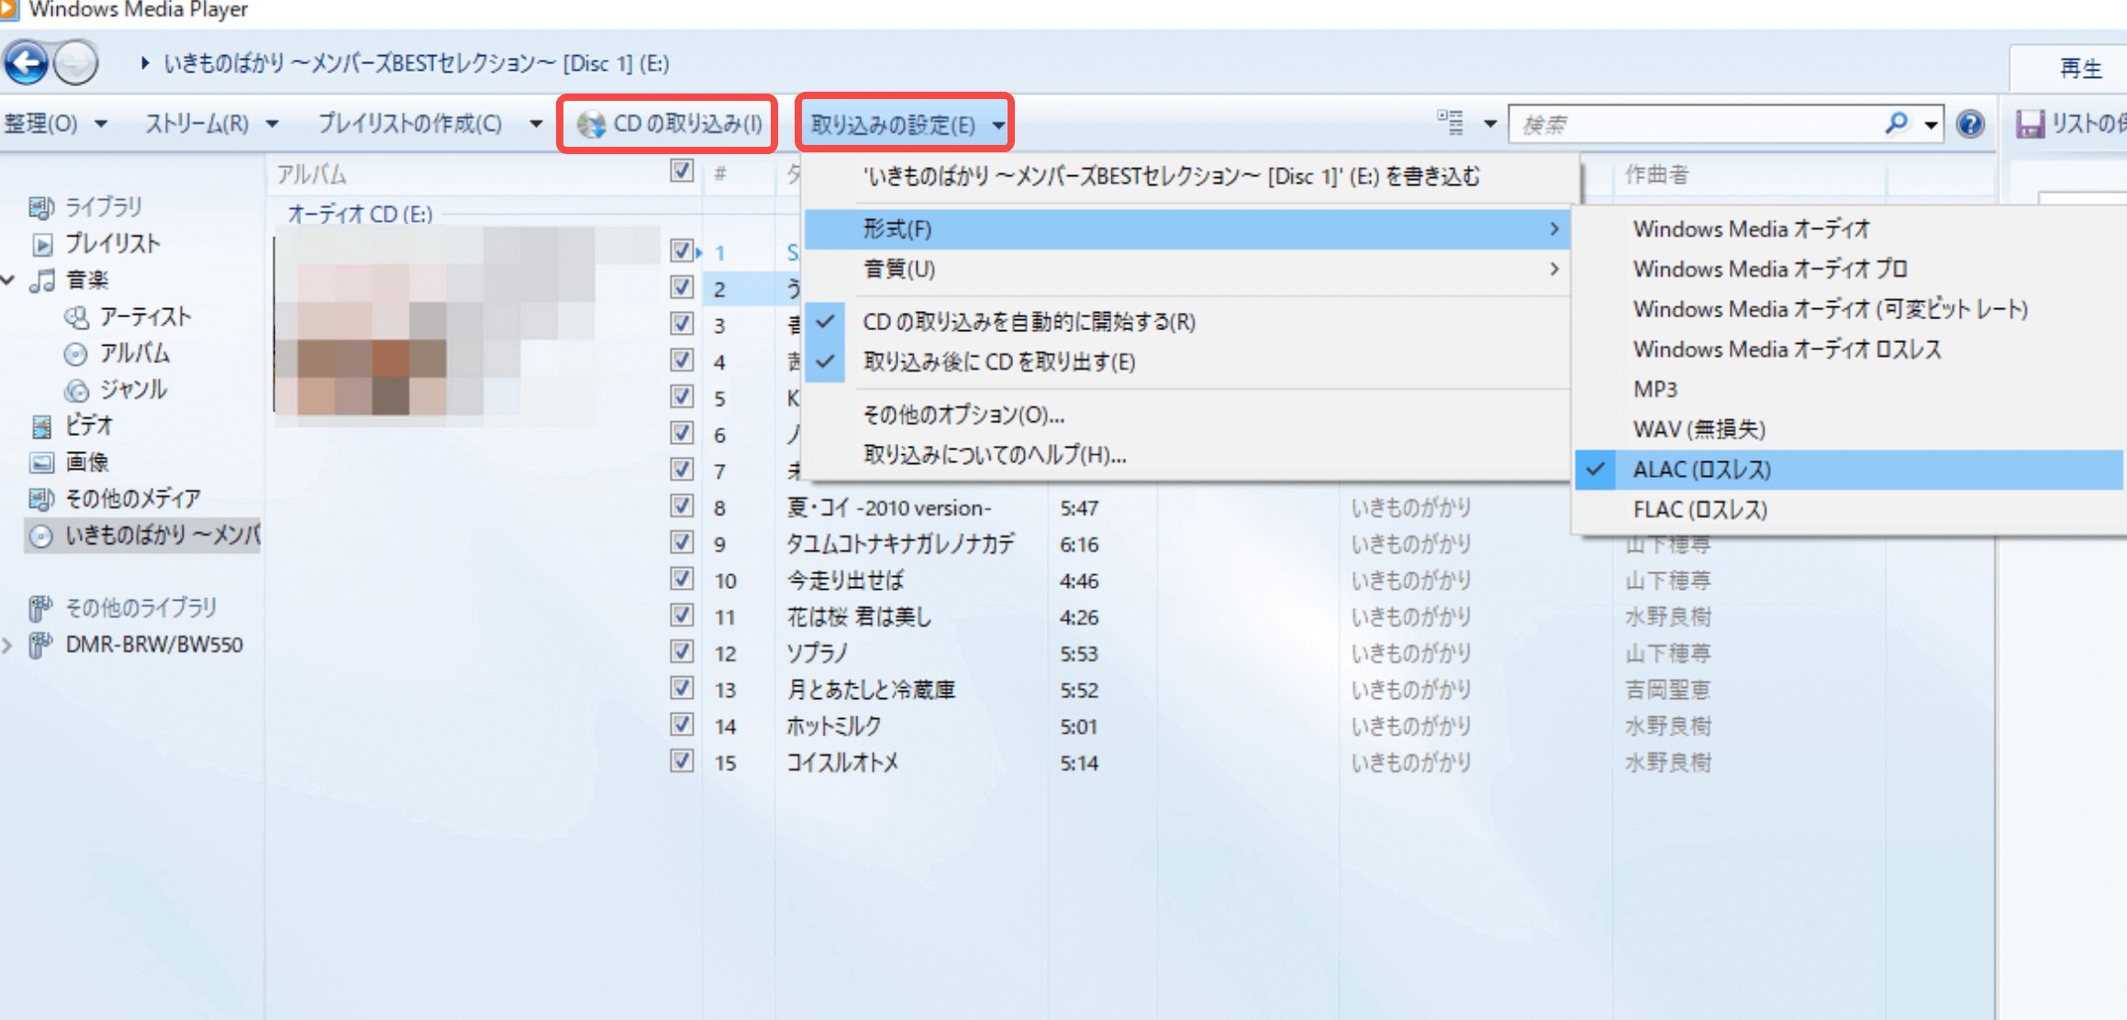Click the Windows Media Player title icon

pyautogui.click(x=9, y=9)
